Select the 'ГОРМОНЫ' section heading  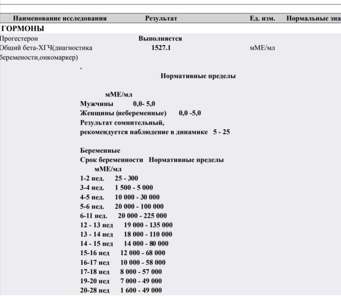tap(23, 29)
